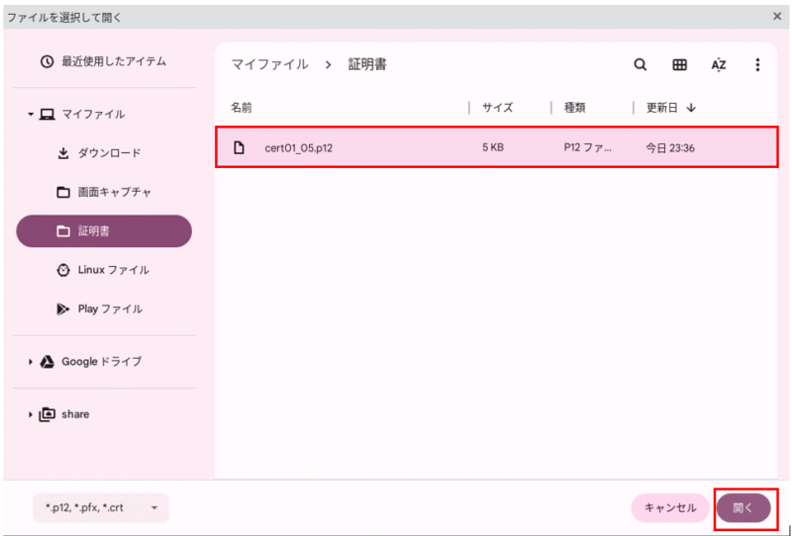Click the Google Drive triangle logo
792x536 pixels.
tap(48, 361)
